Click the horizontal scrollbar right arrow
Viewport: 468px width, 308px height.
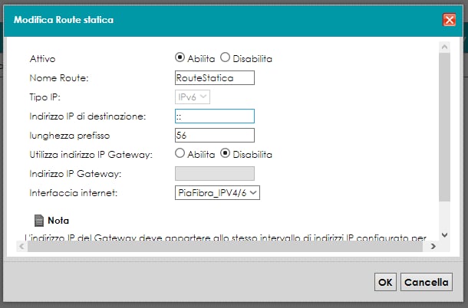pos(433,246)
